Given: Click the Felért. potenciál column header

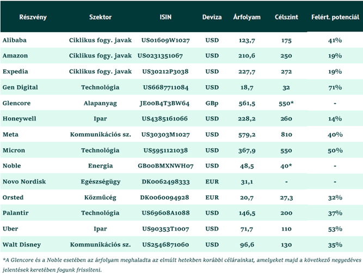Looking at the screenshot, I should (334, 17).
